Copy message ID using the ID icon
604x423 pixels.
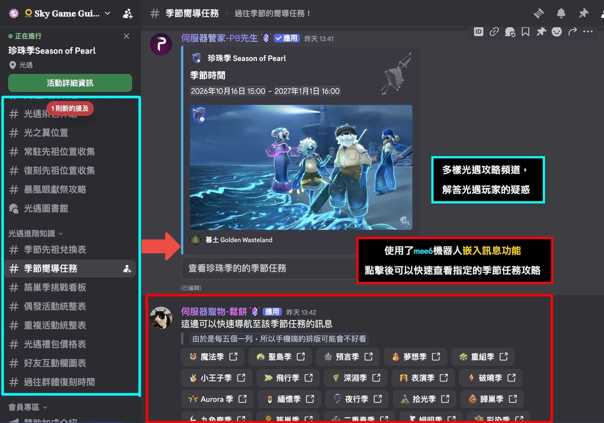[478, 32]
